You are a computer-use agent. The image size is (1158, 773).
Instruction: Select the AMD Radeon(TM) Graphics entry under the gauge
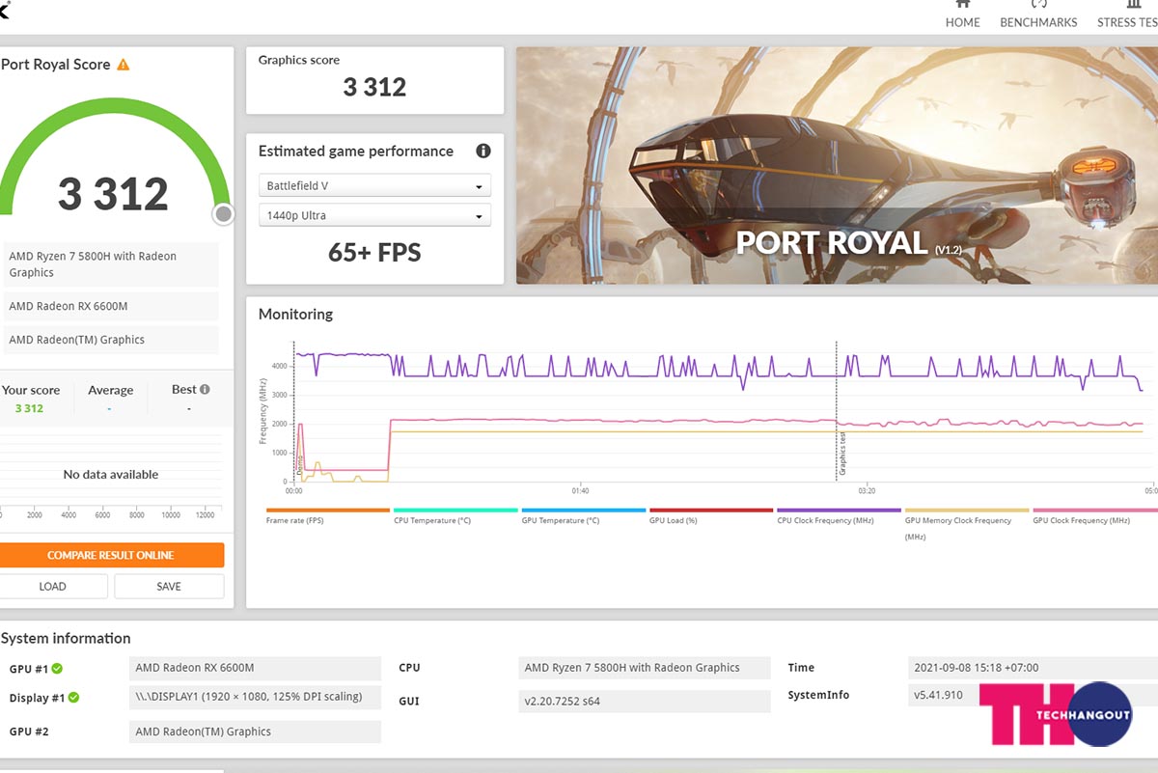pyautogui.click(x=111, y=340)
